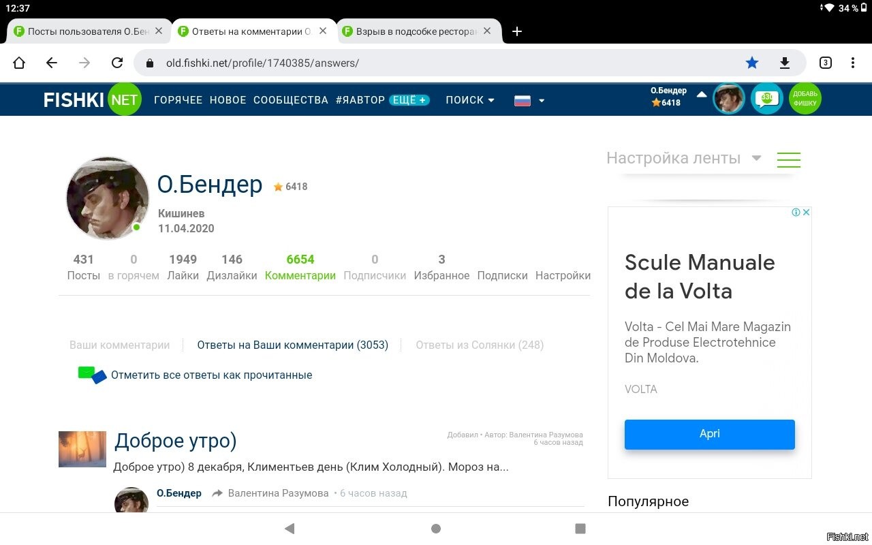This screenshot has width=872, height=545.
Task: Click the Apri ad button
Action: click(x=709, y=434)
